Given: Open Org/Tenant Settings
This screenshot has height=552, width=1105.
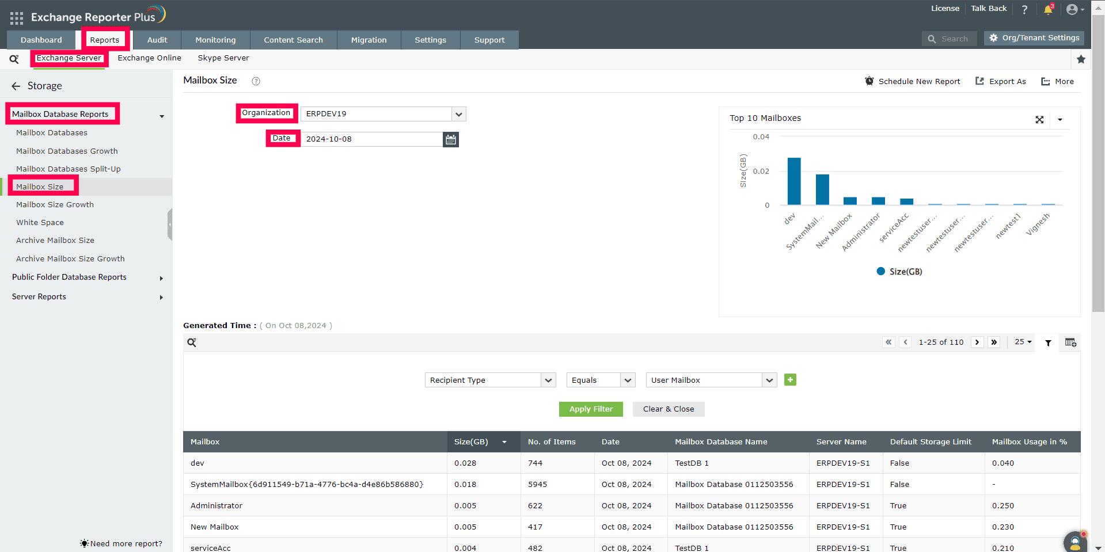Looking at the screenshot, I should tap(1034, 38).
